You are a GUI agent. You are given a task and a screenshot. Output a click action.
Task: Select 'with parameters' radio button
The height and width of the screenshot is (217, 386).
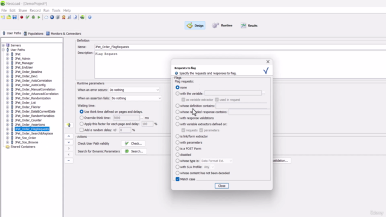[177, 142]
